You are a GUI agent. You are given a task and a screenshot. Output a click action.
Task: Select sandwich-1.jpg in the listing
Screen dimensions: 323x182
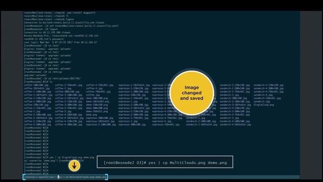[x=195, y=118]
